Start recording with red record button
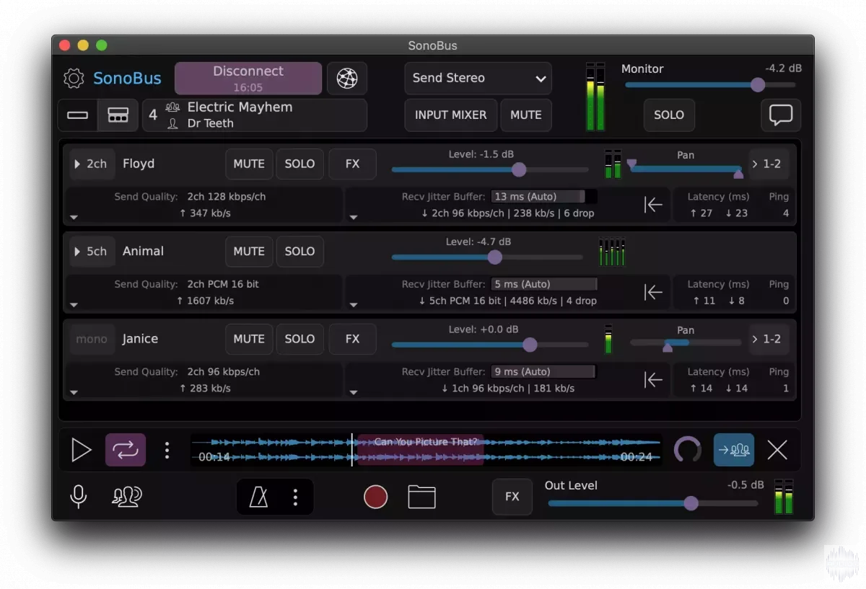The height and width of the screenshot is (589, 866). click(375, 497)
